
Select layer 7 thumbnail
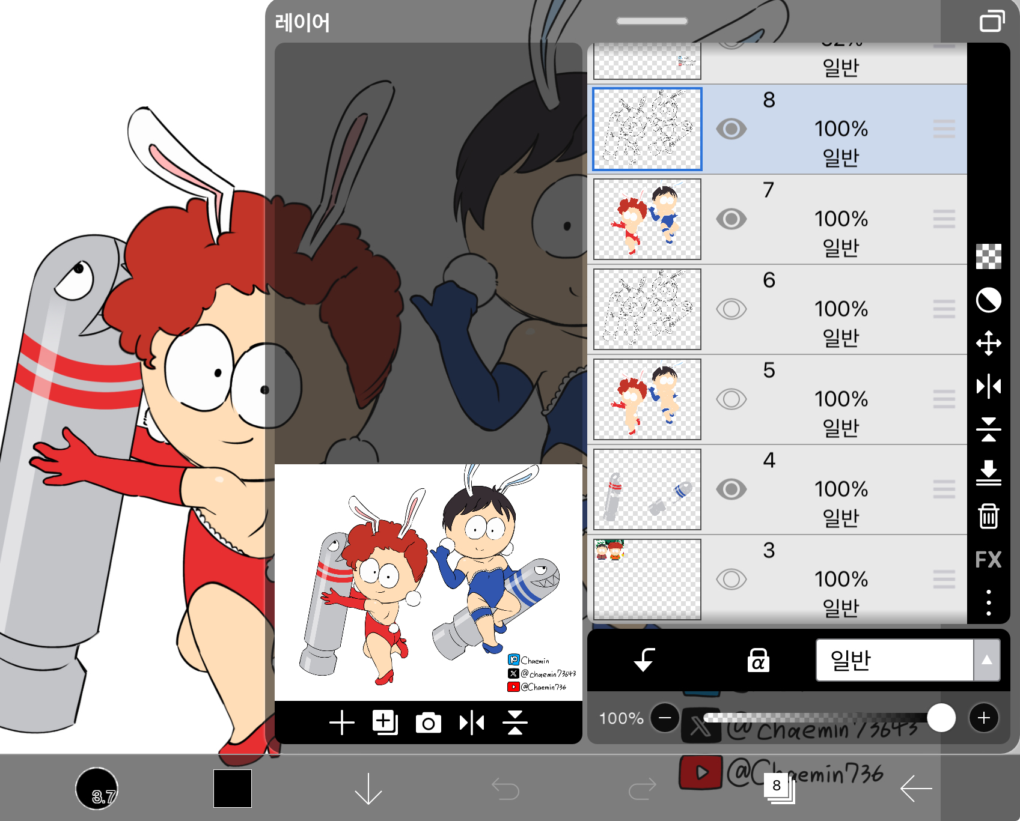point(647,219)
